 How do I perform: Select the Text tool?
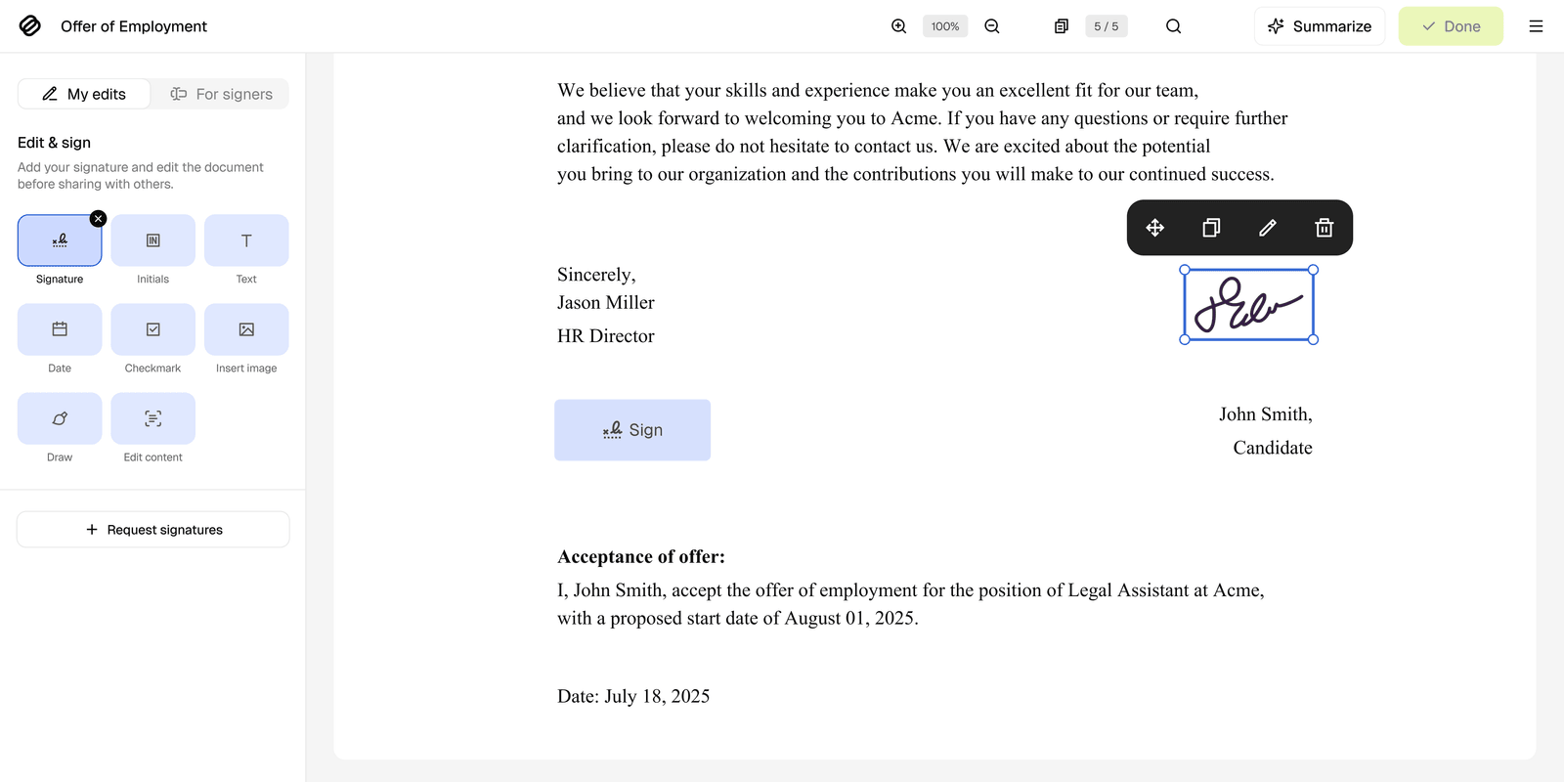point(246,240)
